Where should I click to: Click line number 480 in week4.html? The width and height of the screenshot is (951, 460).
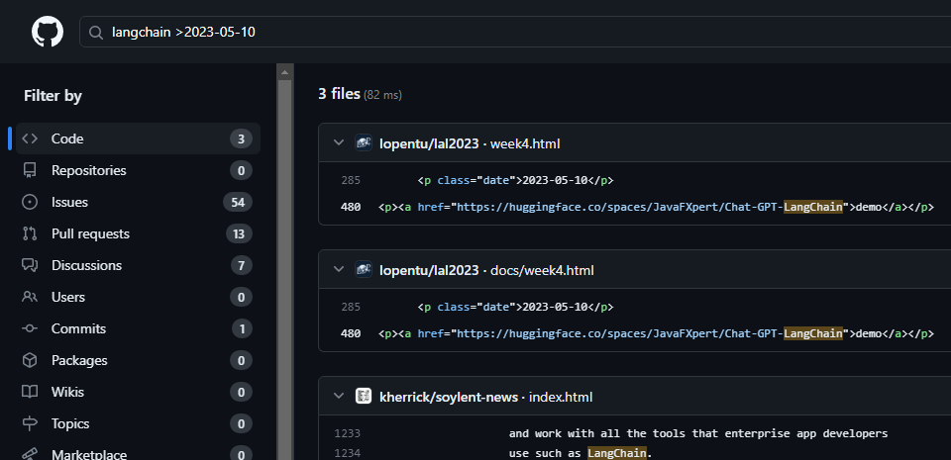[x=351, y=207]
